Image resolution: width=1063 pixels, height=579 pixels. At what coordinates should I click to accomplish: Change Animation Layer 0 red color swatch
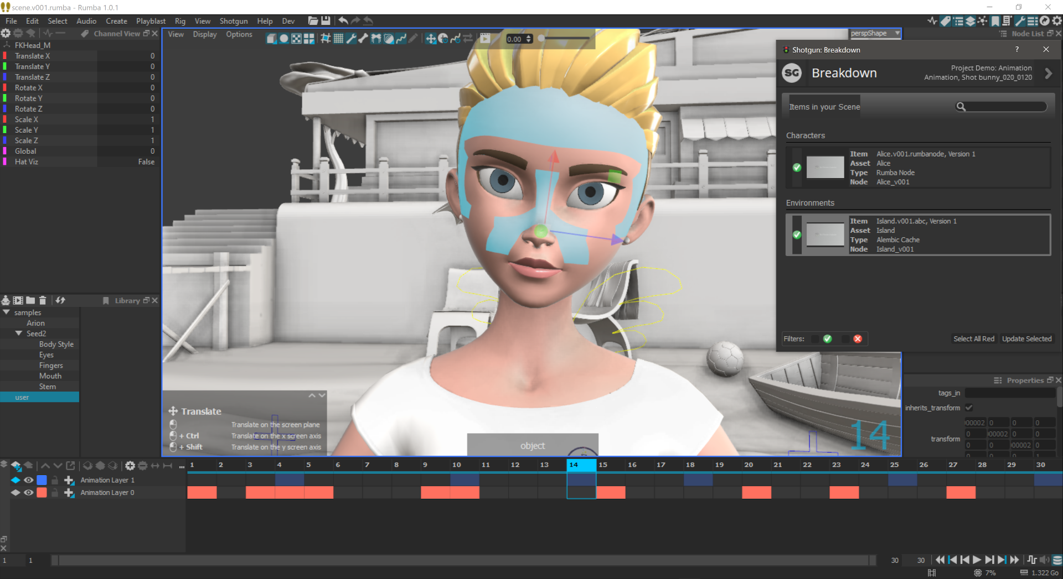coord(42,492)
